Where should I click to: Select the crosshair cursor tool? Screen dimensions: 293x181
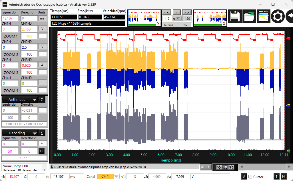coord(219,167)
